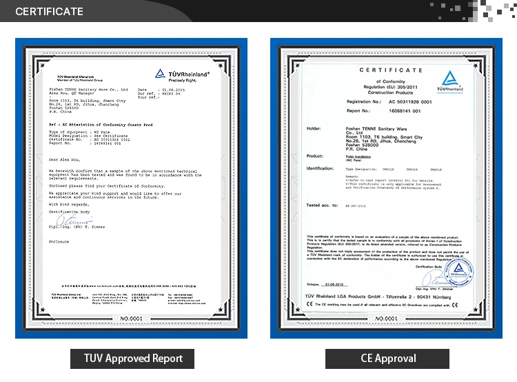The image size is (517, 382).
Task: Click the CERTIFICATE header title
Action: coord(49,12)
